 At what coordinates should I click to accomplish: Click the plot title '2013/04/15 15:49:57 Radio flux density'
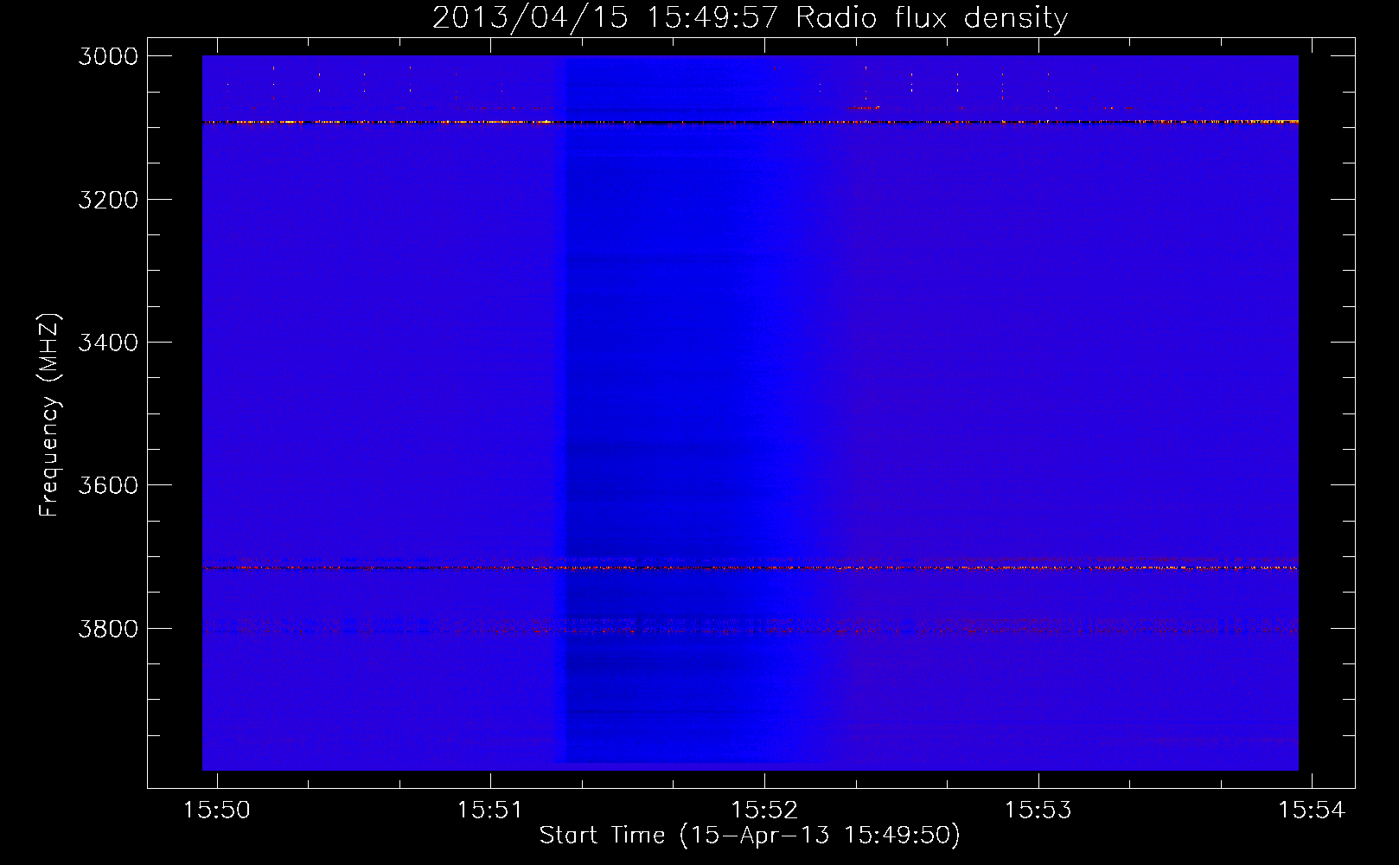[750, 18]
